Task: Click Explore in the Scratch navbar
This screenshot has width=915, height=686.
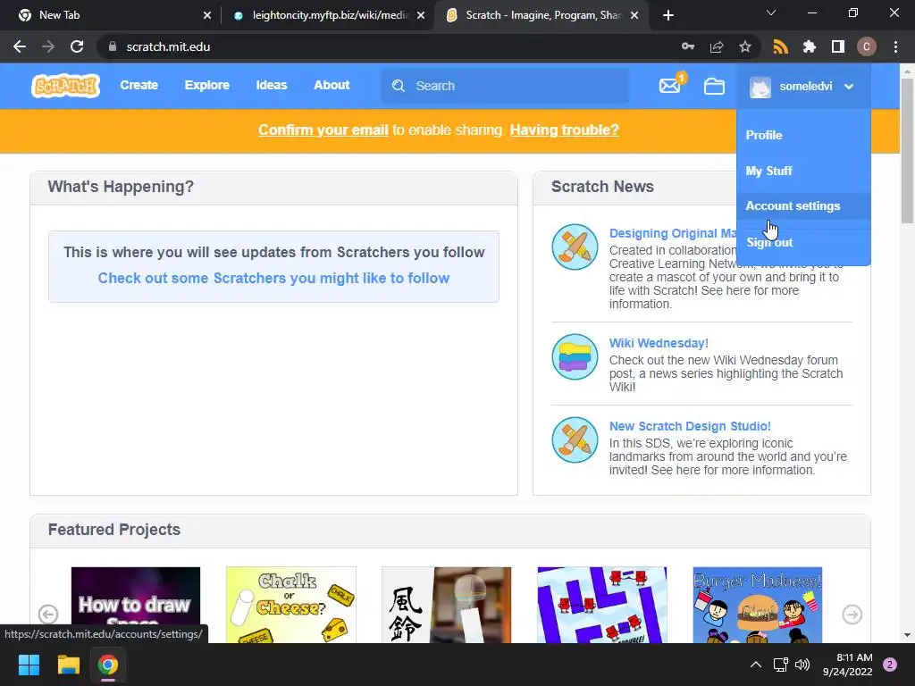Action: tap(207, 85)
